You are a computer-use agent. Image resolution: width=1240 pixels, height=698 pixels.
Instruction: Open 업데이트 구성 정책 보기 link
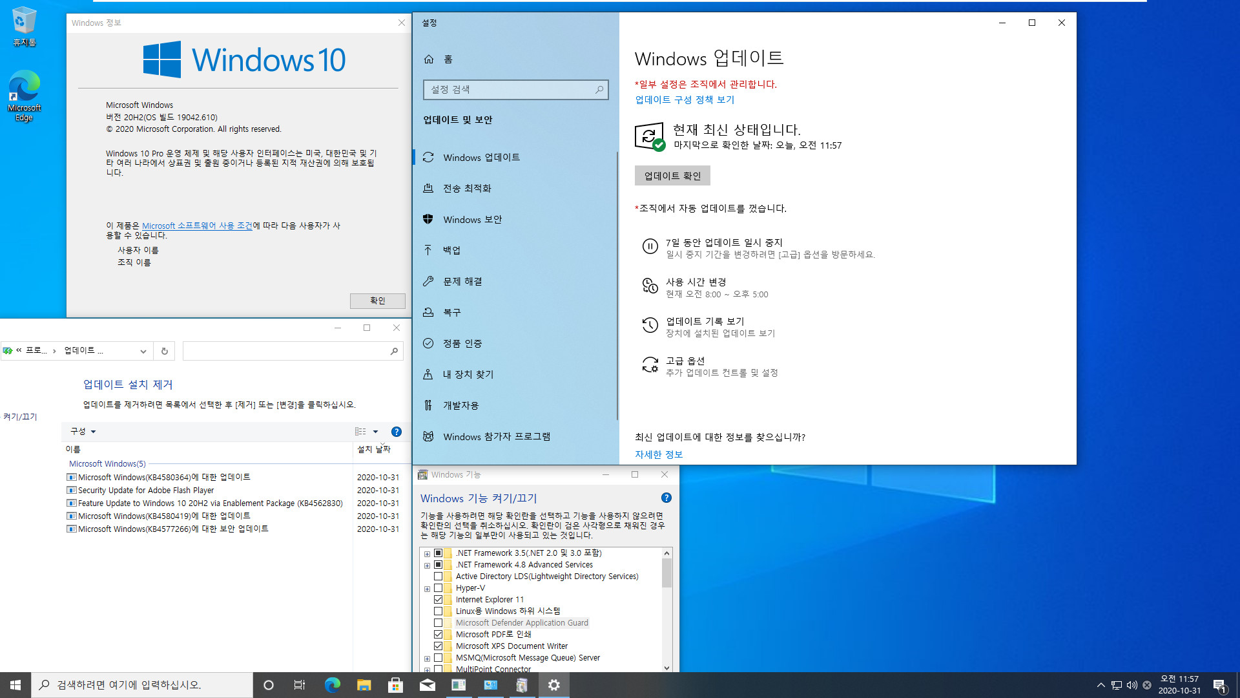click(x=685, y=100)
